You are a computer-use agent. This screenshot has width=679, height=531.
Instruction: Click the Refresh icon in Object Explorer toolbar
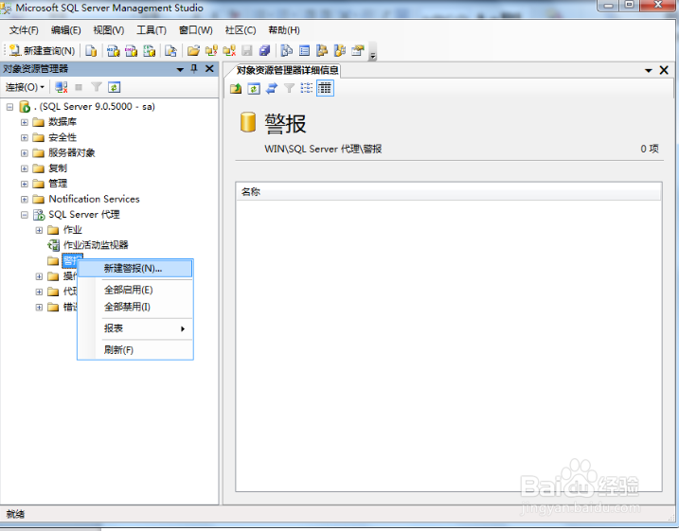(x=114, y=87)
